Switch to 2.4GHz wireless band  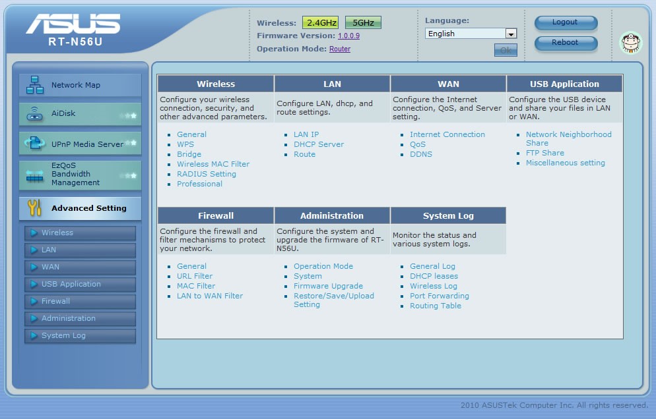[321, 22]
